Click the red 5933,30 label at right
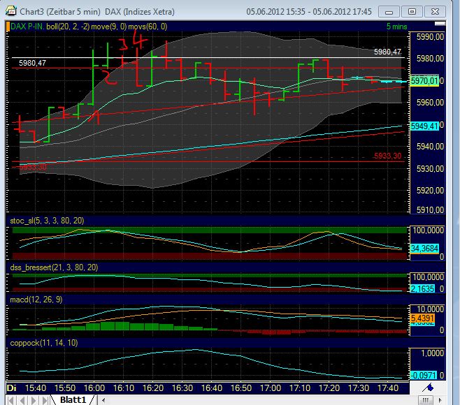Image resolution: width=460 pixels, height=405 pixels. point(387,156)
